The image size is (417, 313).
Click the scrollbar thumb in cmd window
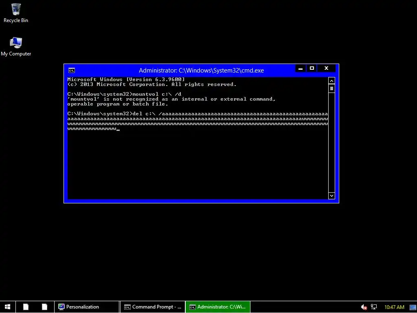331,88
